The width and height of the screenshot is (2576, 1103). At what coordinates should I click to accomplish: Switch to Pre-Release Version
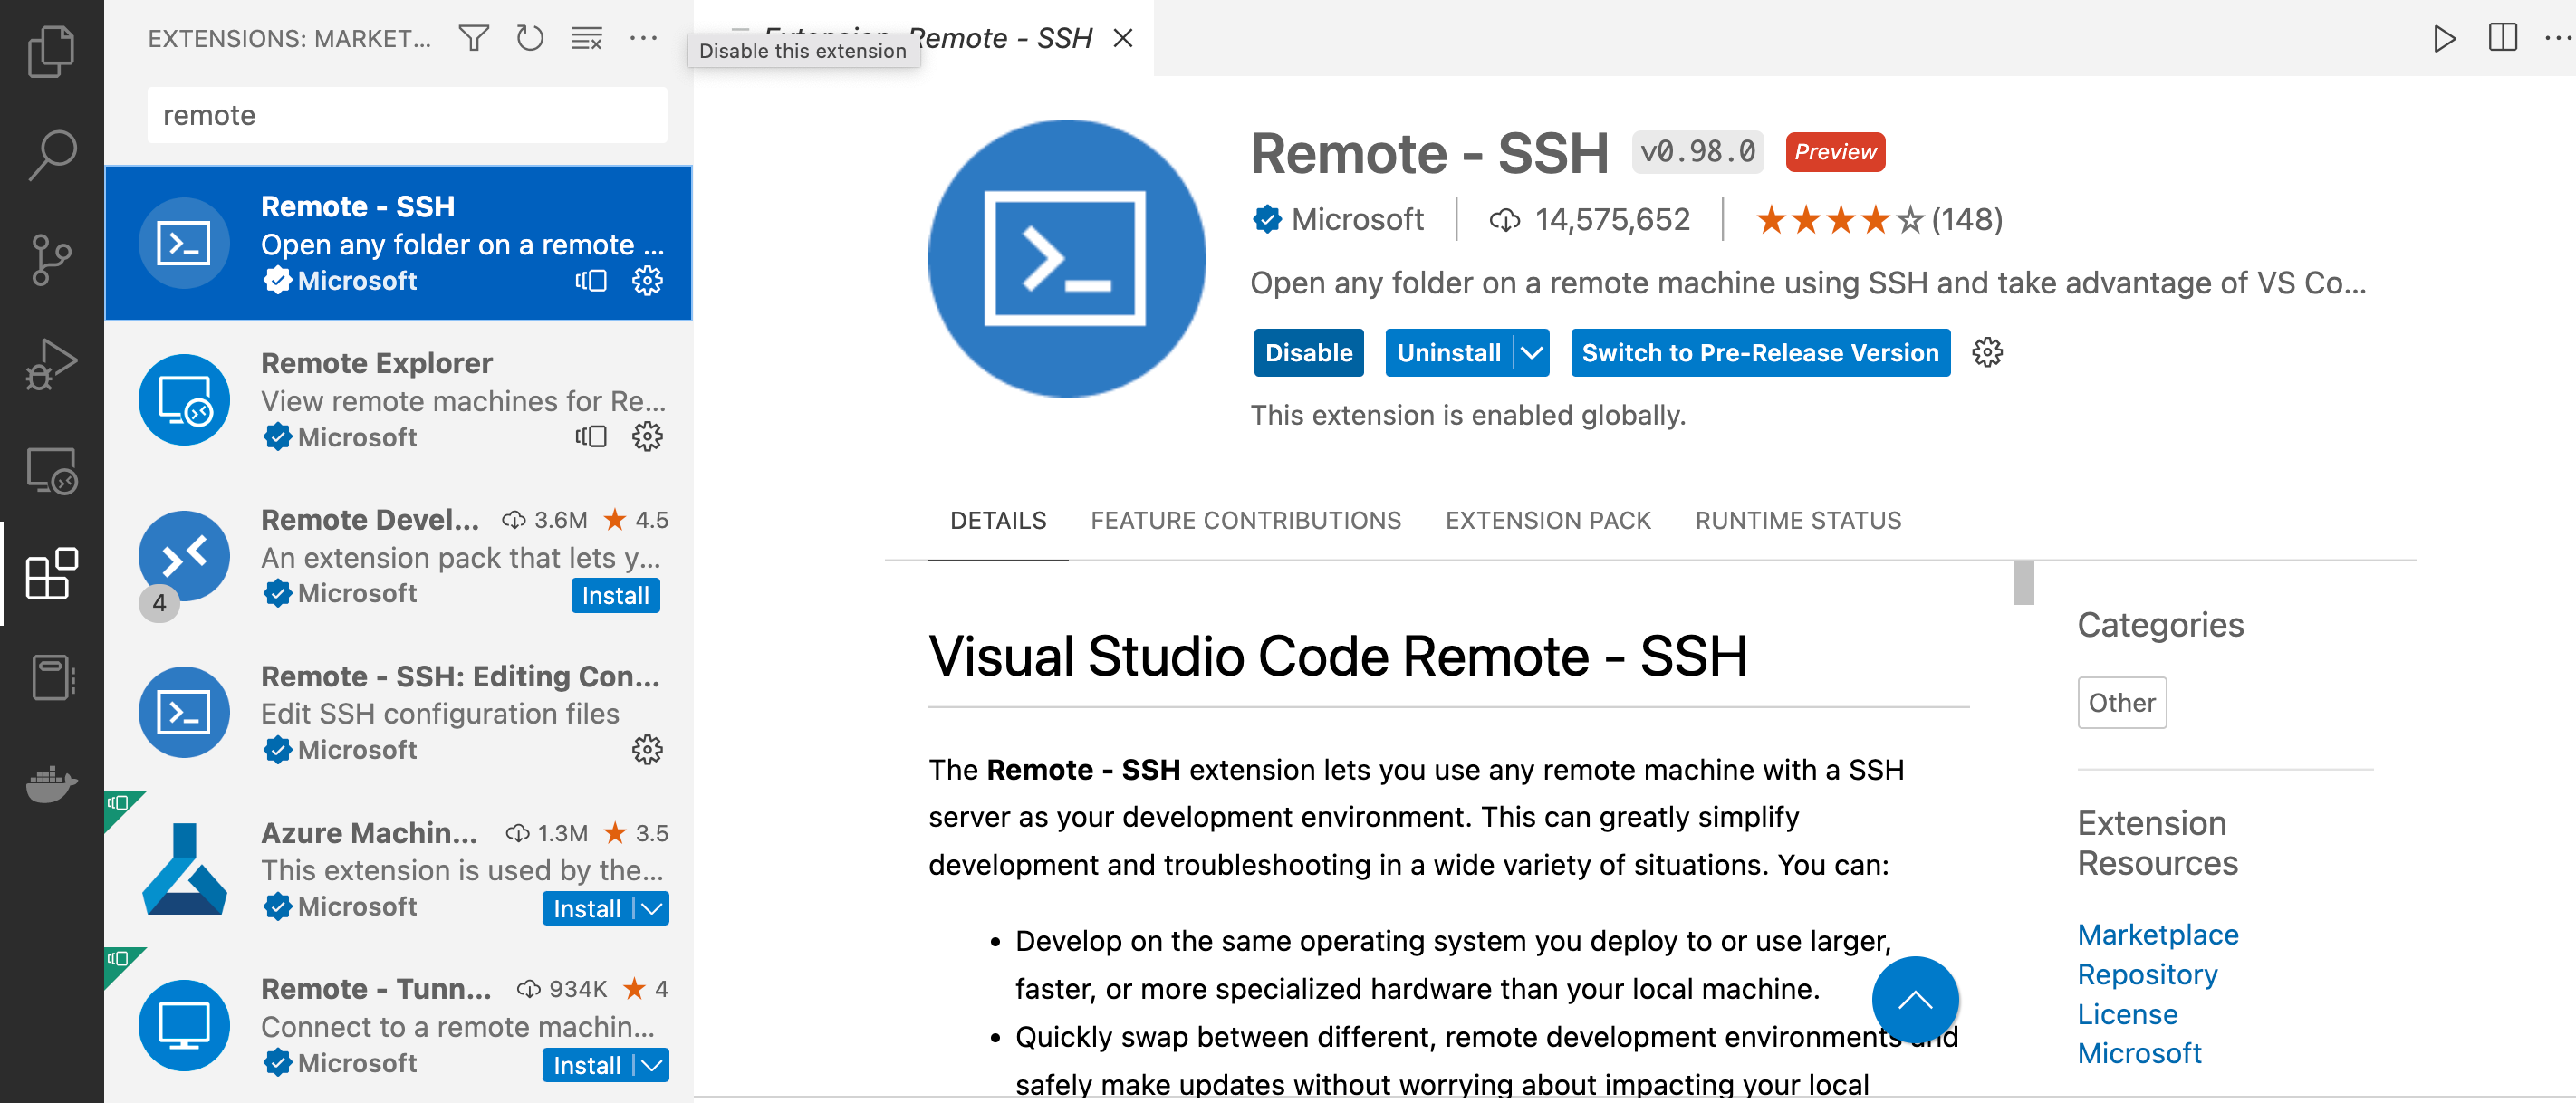pyautogui.click(x=1759, y=353)
